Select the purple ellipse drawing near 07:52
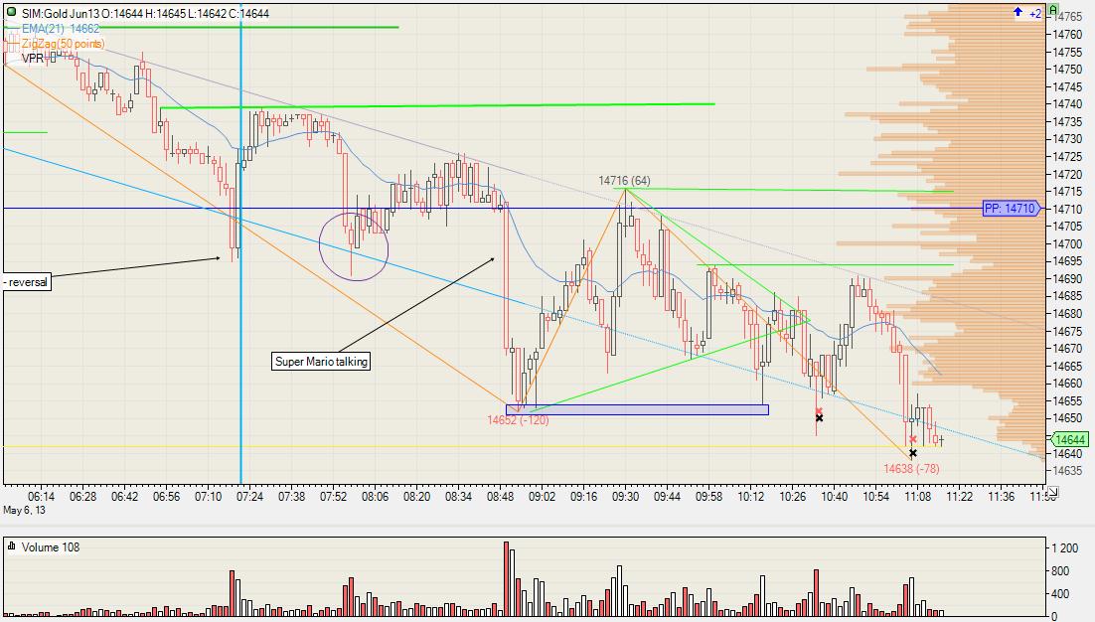The height and width of the screenshot is (622, 1095). click(354, 246)
